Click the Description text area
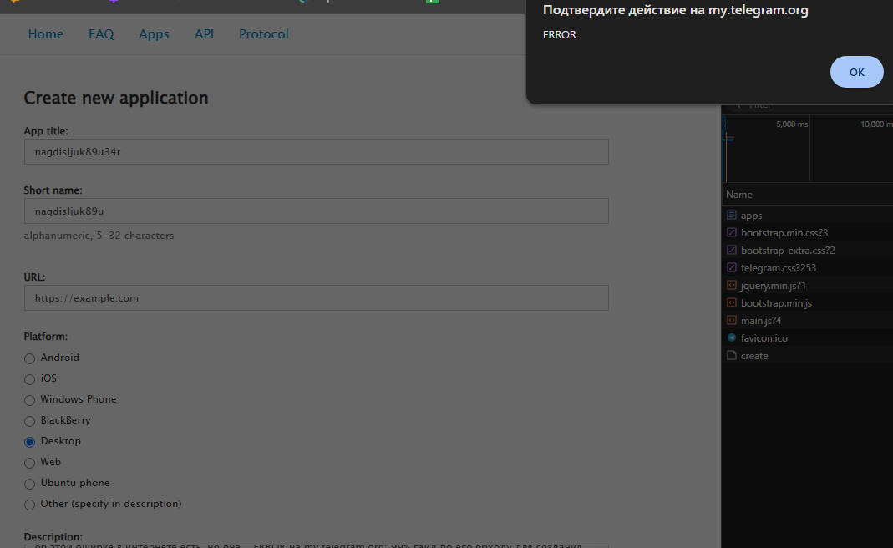Viewport: 893px width, 548px height. click(x=316, y=545)
